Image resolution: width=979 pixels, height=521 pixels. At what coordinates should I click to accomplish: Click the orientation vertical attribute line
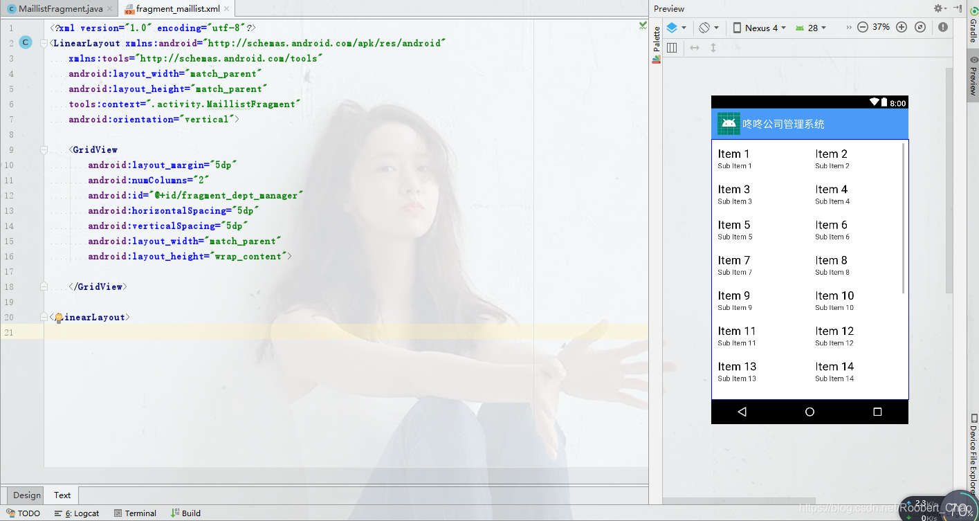[154, 119]
